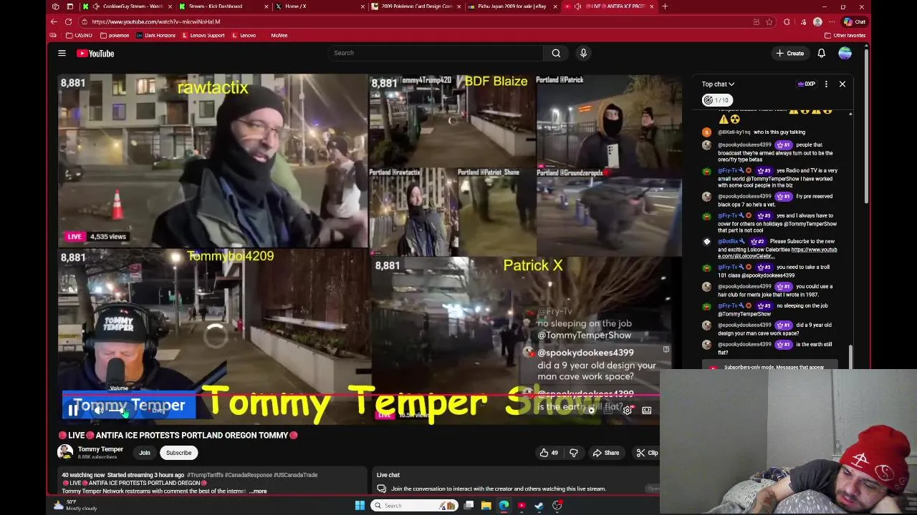The image size is (917, 515).
Task: Create a clip with the Clip button
Action: [647, 453]
